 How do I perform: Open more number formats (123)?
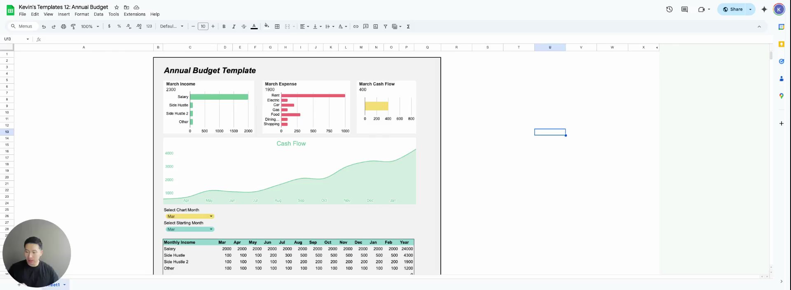149,26
